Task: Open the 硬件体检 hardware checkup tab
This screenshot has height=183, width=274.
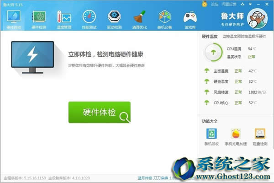Action: [13, 20]
